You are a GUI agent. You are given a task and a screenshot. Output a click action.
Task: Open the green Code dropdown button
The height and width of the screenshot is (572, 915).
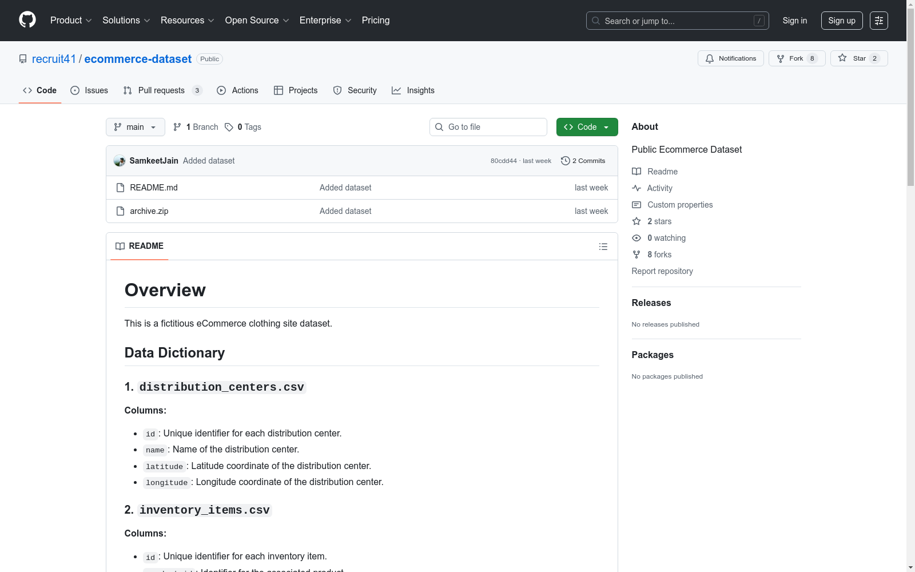[x=587, y=127]
